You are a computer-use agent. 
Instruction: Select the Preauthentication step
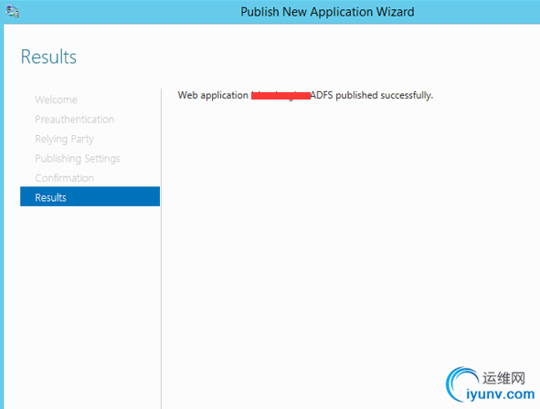click(74, 120)
